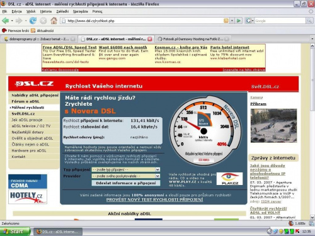Open the list all tabs dropdown

(312, 39)
